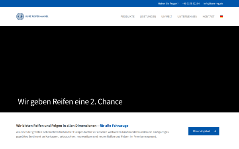Screen dimensions: 239x149
Task: Call the phone number +49 6158 8228 0
Action: pyautogui.click(x=191, y=4)
